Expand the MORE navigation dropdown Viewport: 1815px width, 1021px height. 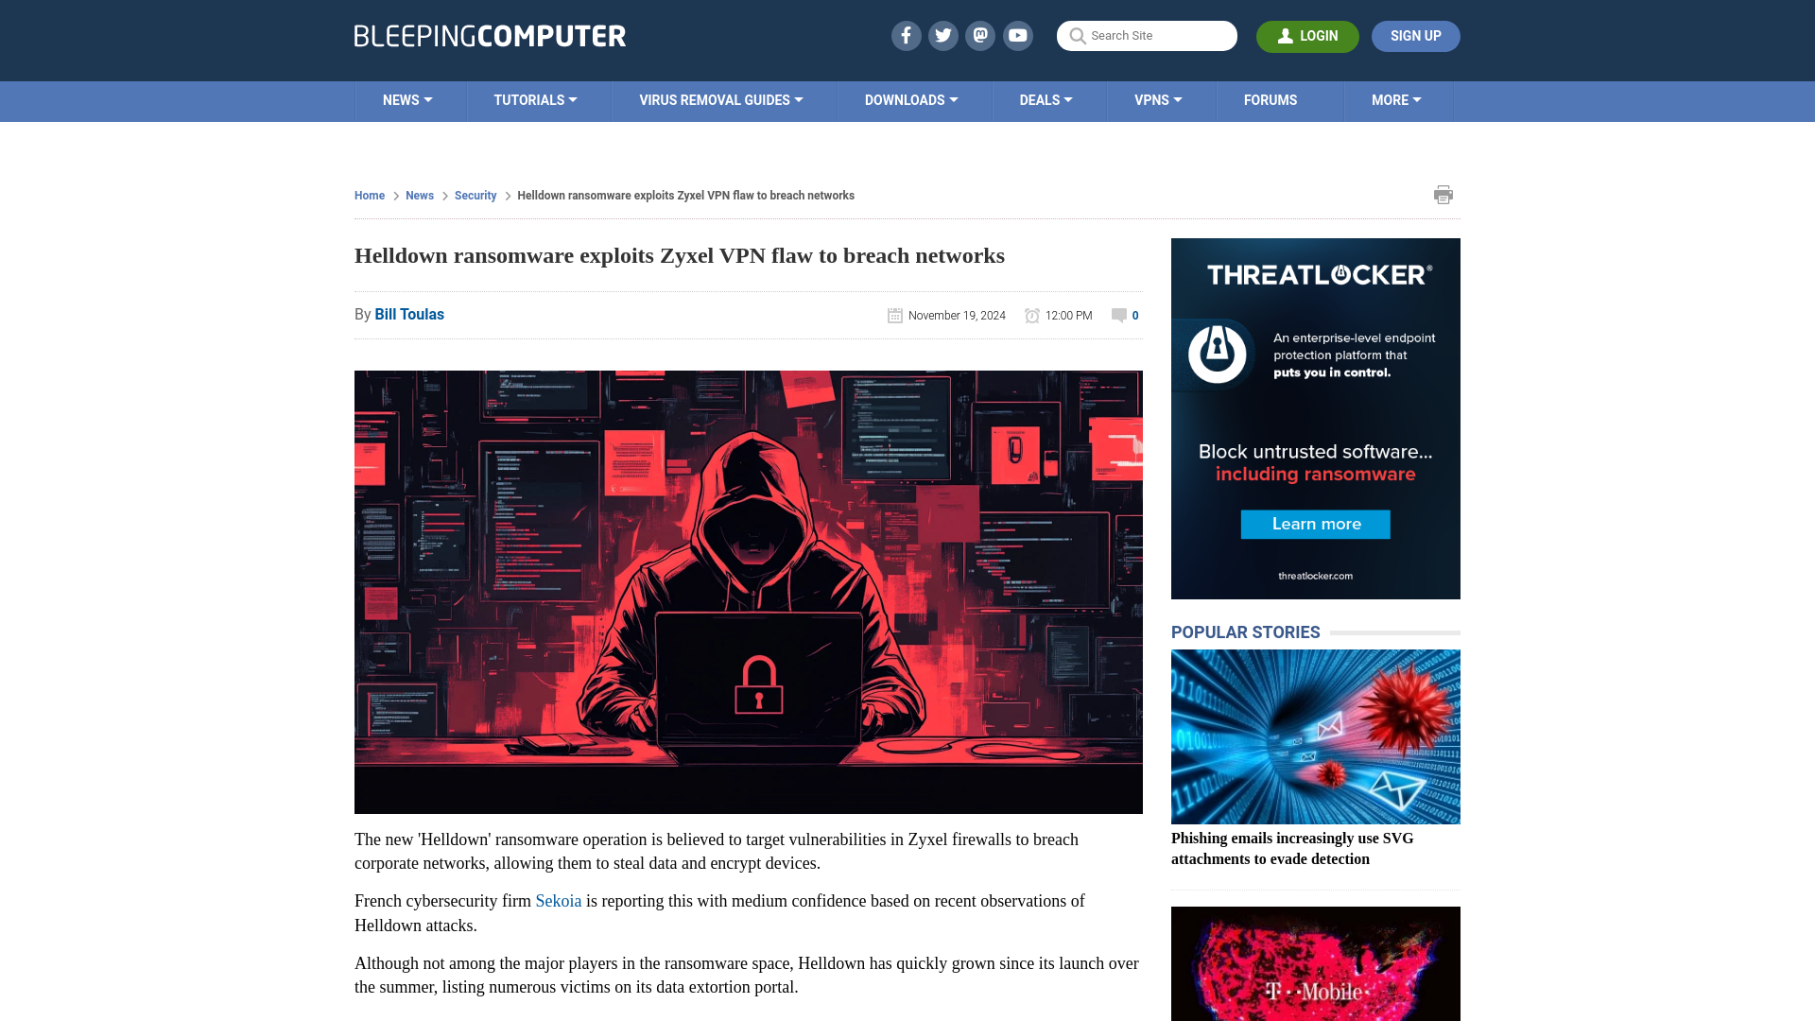pyautogui.click(x=1396, y=99)
